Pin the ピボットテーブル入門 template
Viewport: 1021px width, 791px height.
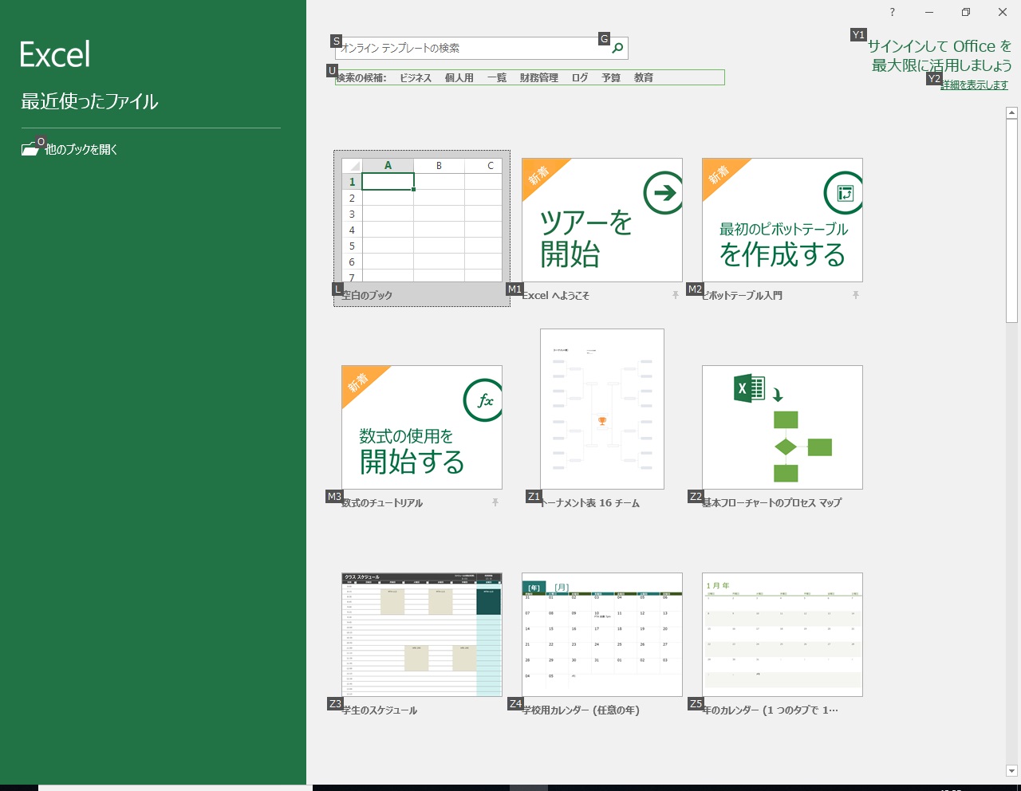click(856, 295)
